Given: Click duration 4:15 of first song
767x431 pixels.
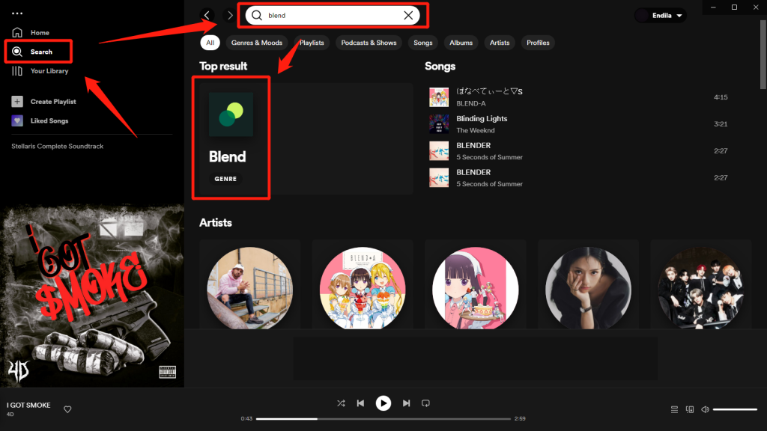Looking at the screenshot, I should tap(721, 97).
